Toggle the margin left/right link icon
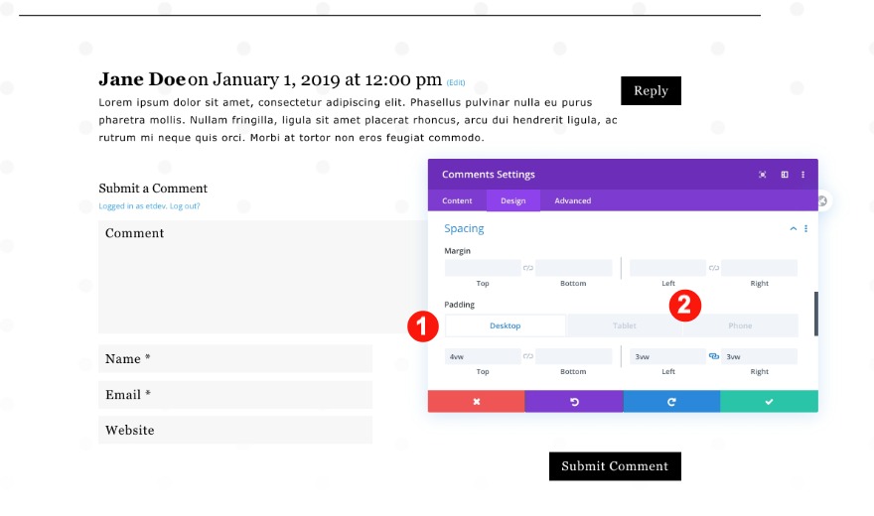 [713, 268]
